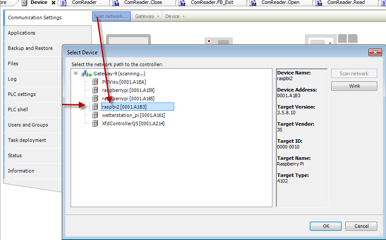Click the XfdControllerQS device icon

pyautogui.click(x=95, y=124)
